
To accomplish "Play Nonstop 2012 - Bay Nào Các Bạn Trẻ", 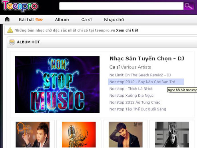I will (x=146, y=82).
